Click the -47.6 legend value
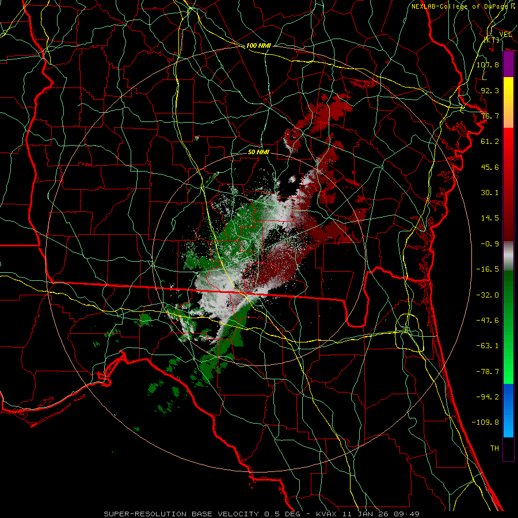The image size is (518, 518). (x=487, y=320)
